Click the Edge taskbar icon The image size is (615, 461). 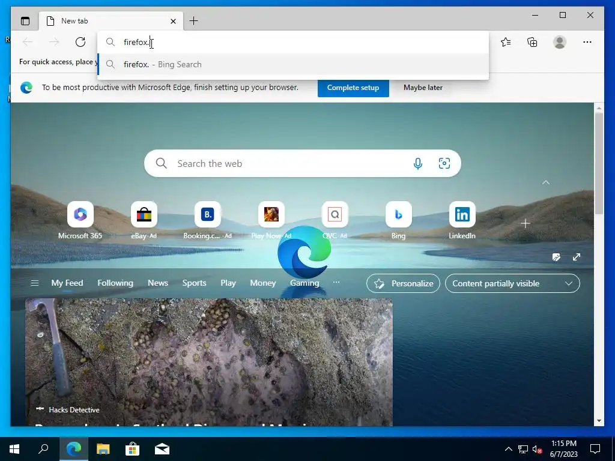(74, 449)
